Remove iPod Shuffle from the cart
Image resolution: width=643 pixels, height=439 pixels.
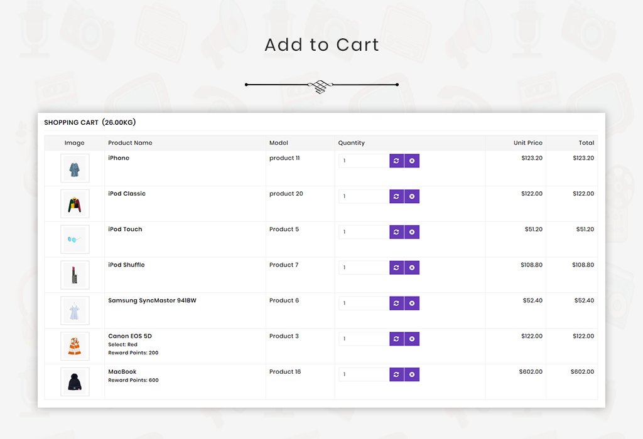[x=412, y=268]
